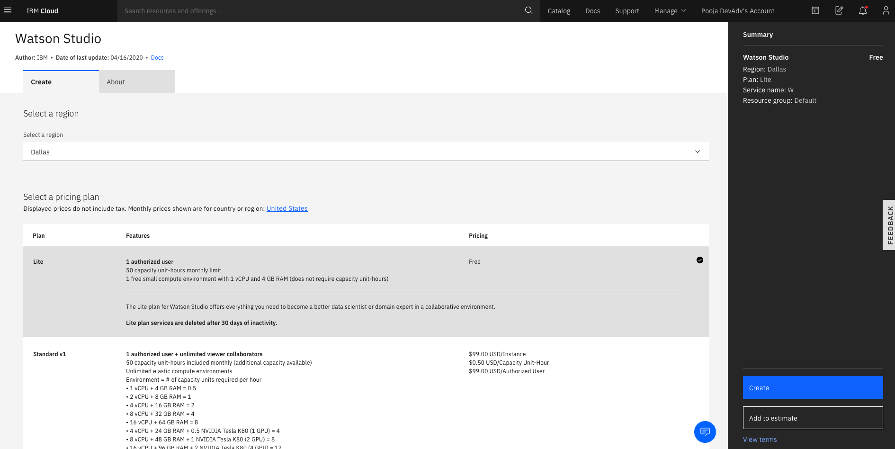Screen dimensions: 895x449
Task: Focus the search resources and offerings field
Action: point(322,11)
